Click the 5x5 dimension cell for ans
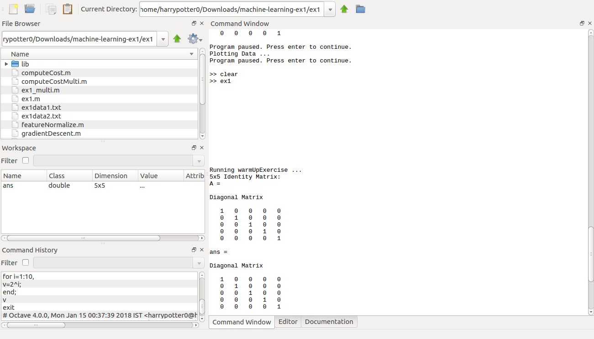The width and height of the screenshot is (594, 339). tap(100, 185)
